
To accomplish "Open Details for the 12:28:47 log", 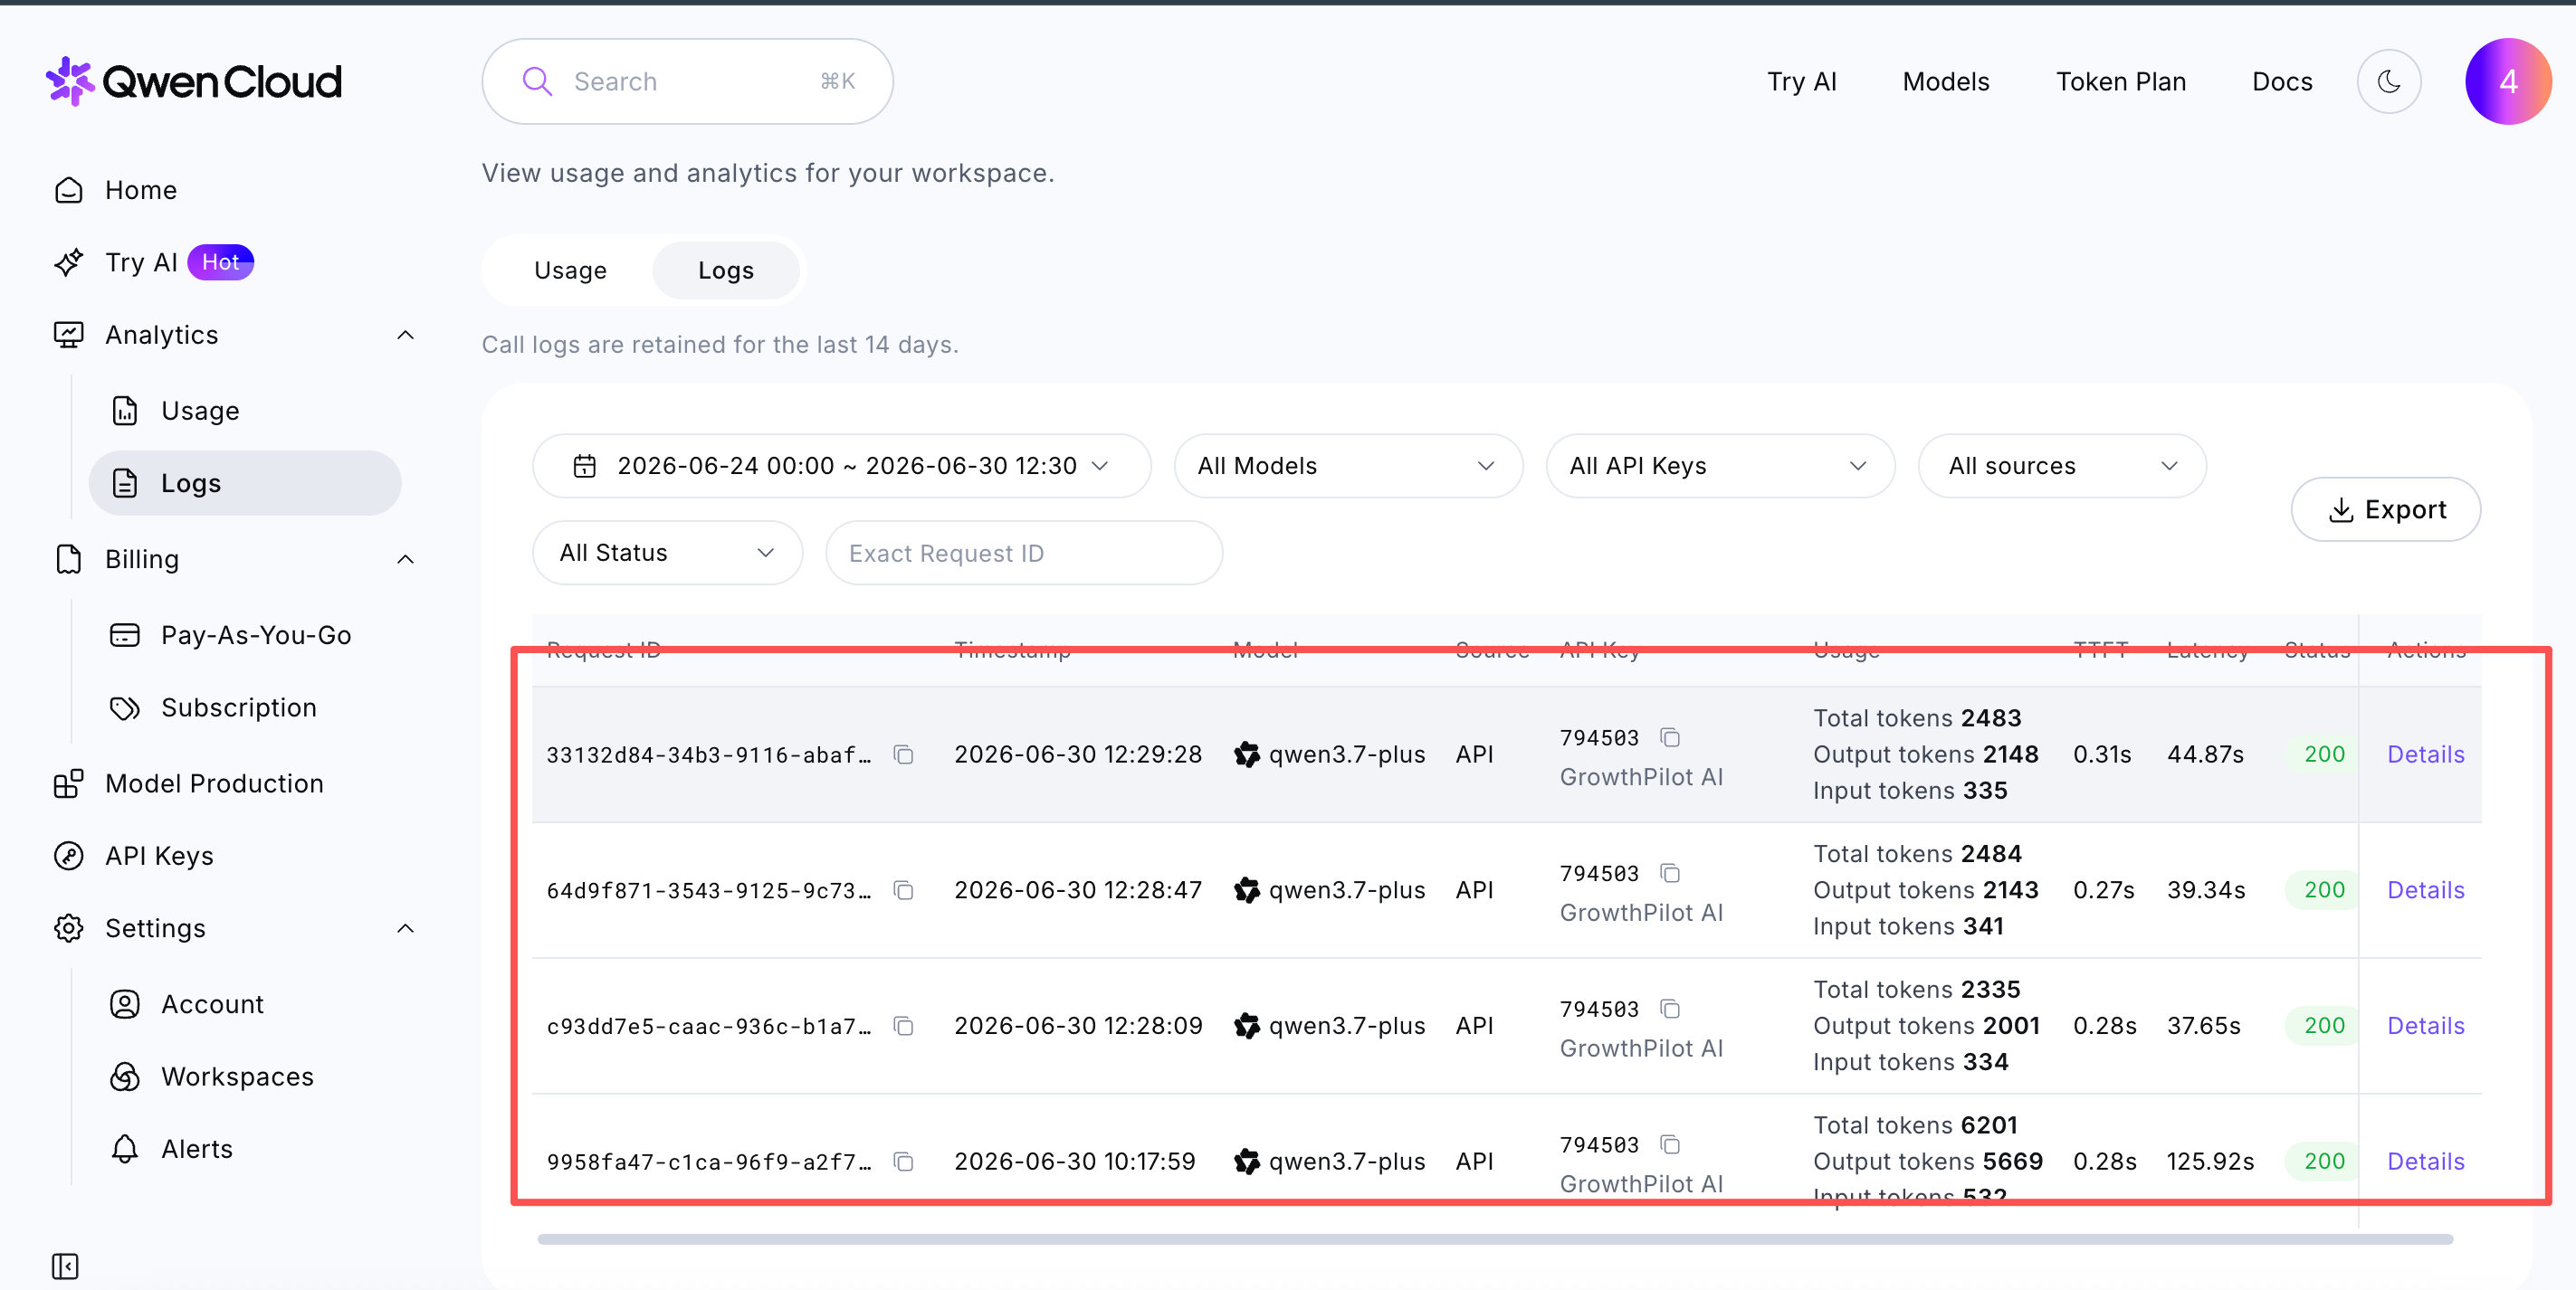I will [x=2425, y=890].
